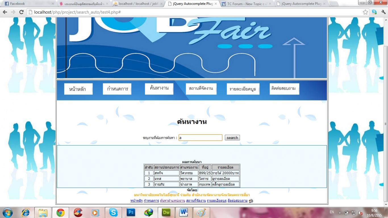The height and width of the screenshot is (218, 388).
Task: Click the มทส cell in results table
Action: [x=166, y=179]
